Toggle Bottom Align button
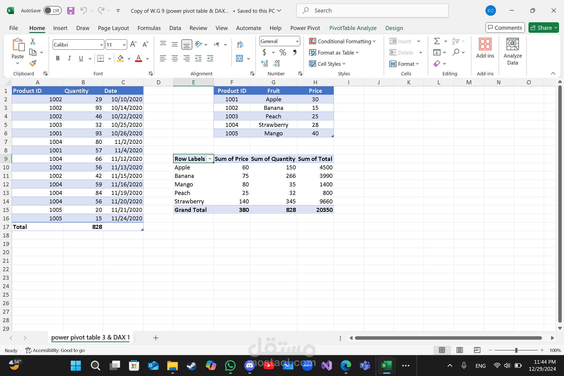 (x=187, y=45)
